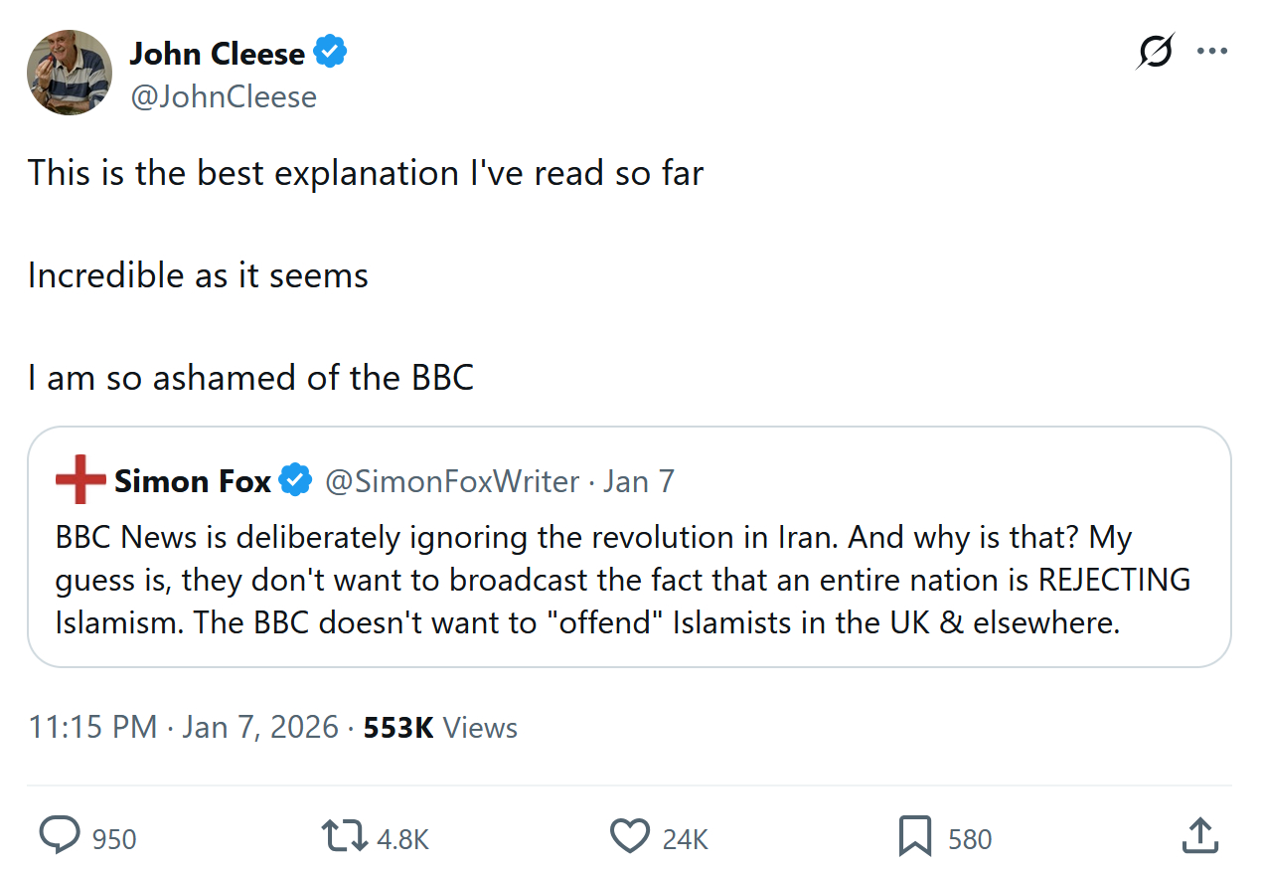Like the tweet with heart icon
Screen dimensions: 1261x871
coord(629,836)
